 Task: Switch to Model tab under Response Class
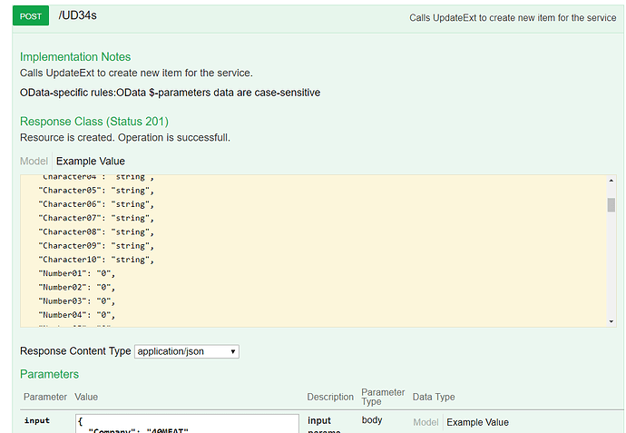34,162
